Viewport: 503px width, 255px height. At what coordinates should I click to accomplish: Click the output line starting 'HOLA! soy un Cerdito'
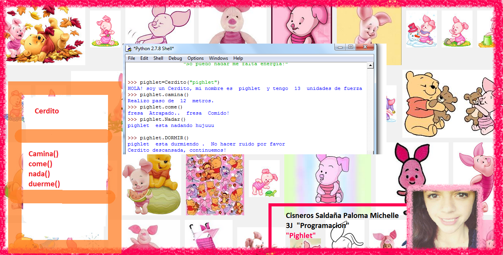245,88
